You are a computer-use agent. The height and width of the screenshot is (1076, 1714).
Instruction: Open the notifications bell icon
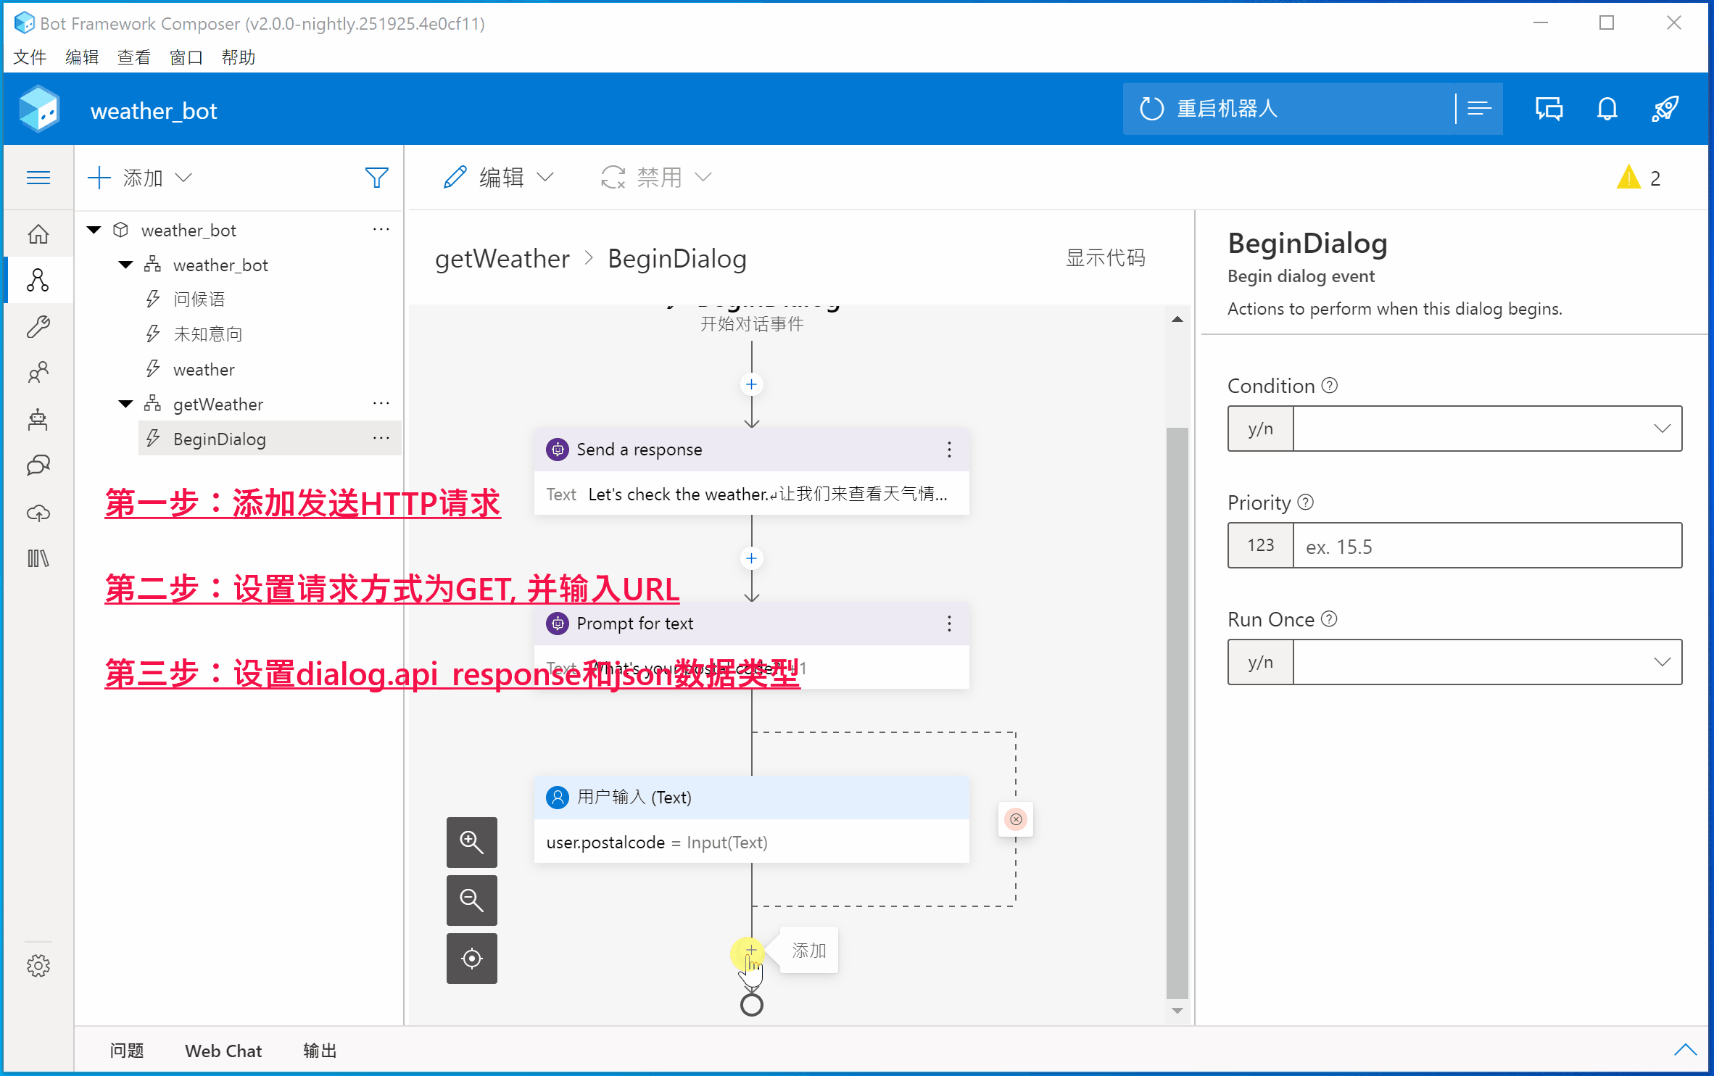click(1607, 109)
